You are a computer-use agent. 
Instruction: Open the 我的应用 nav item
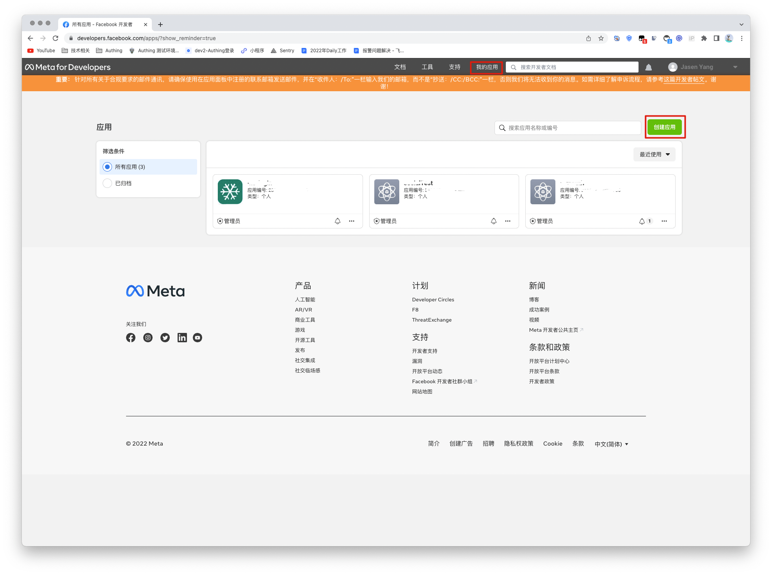pos(486,67)
